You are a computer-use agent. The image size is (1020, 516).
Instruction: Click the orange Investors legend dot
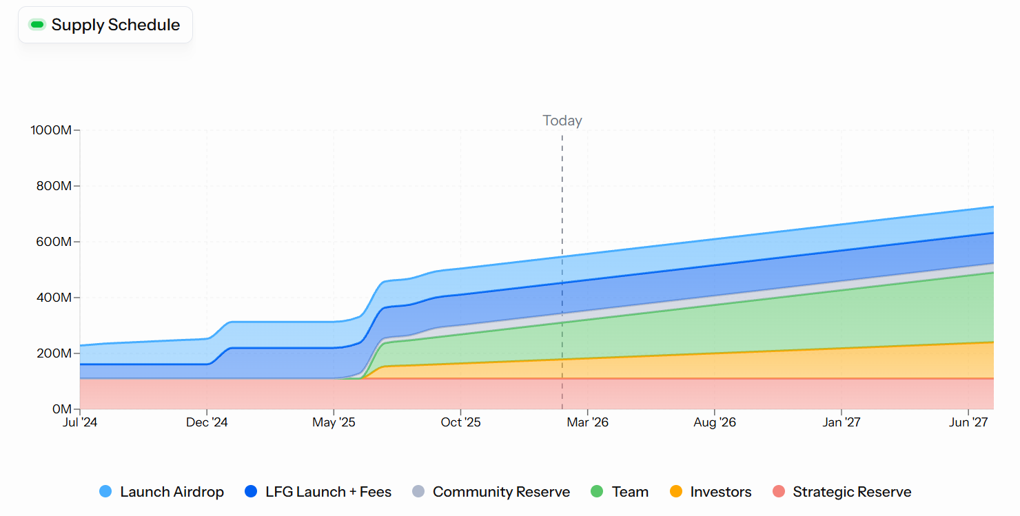[676, 492]
